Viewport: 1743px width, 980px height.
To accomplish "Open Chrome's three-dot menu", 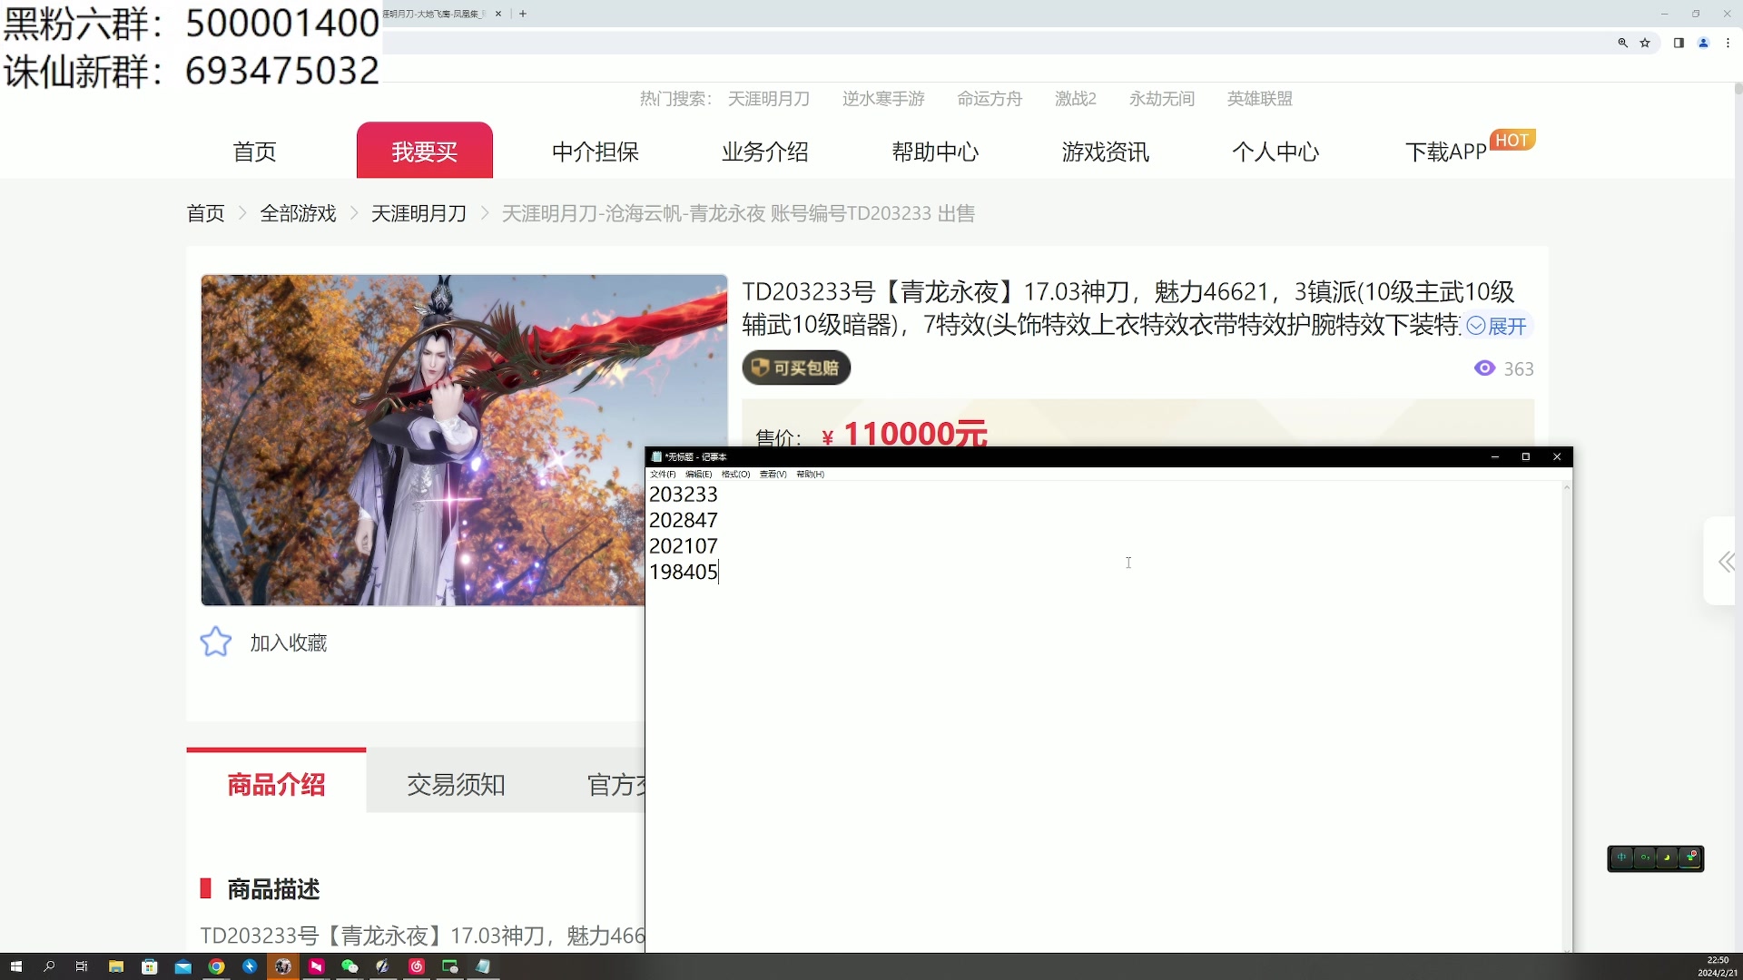I will tap(1729, 43).
